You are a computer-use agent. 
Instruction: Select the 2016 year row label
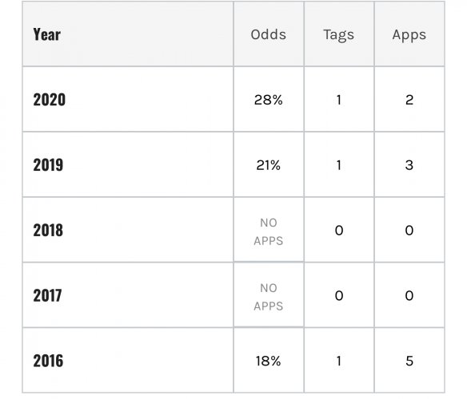[x=48, y=361]
